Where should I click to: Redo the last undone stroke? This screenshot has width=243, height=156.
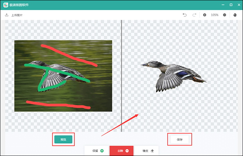[194, 15]
